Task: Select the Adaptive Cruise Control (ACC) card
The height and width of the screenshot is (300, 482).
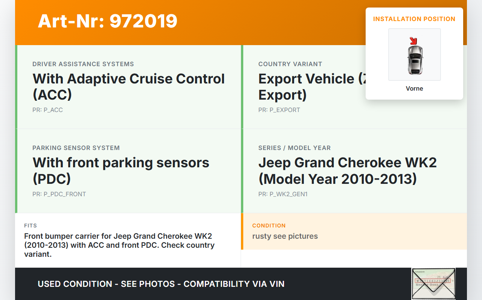Action: coord(128,87)
